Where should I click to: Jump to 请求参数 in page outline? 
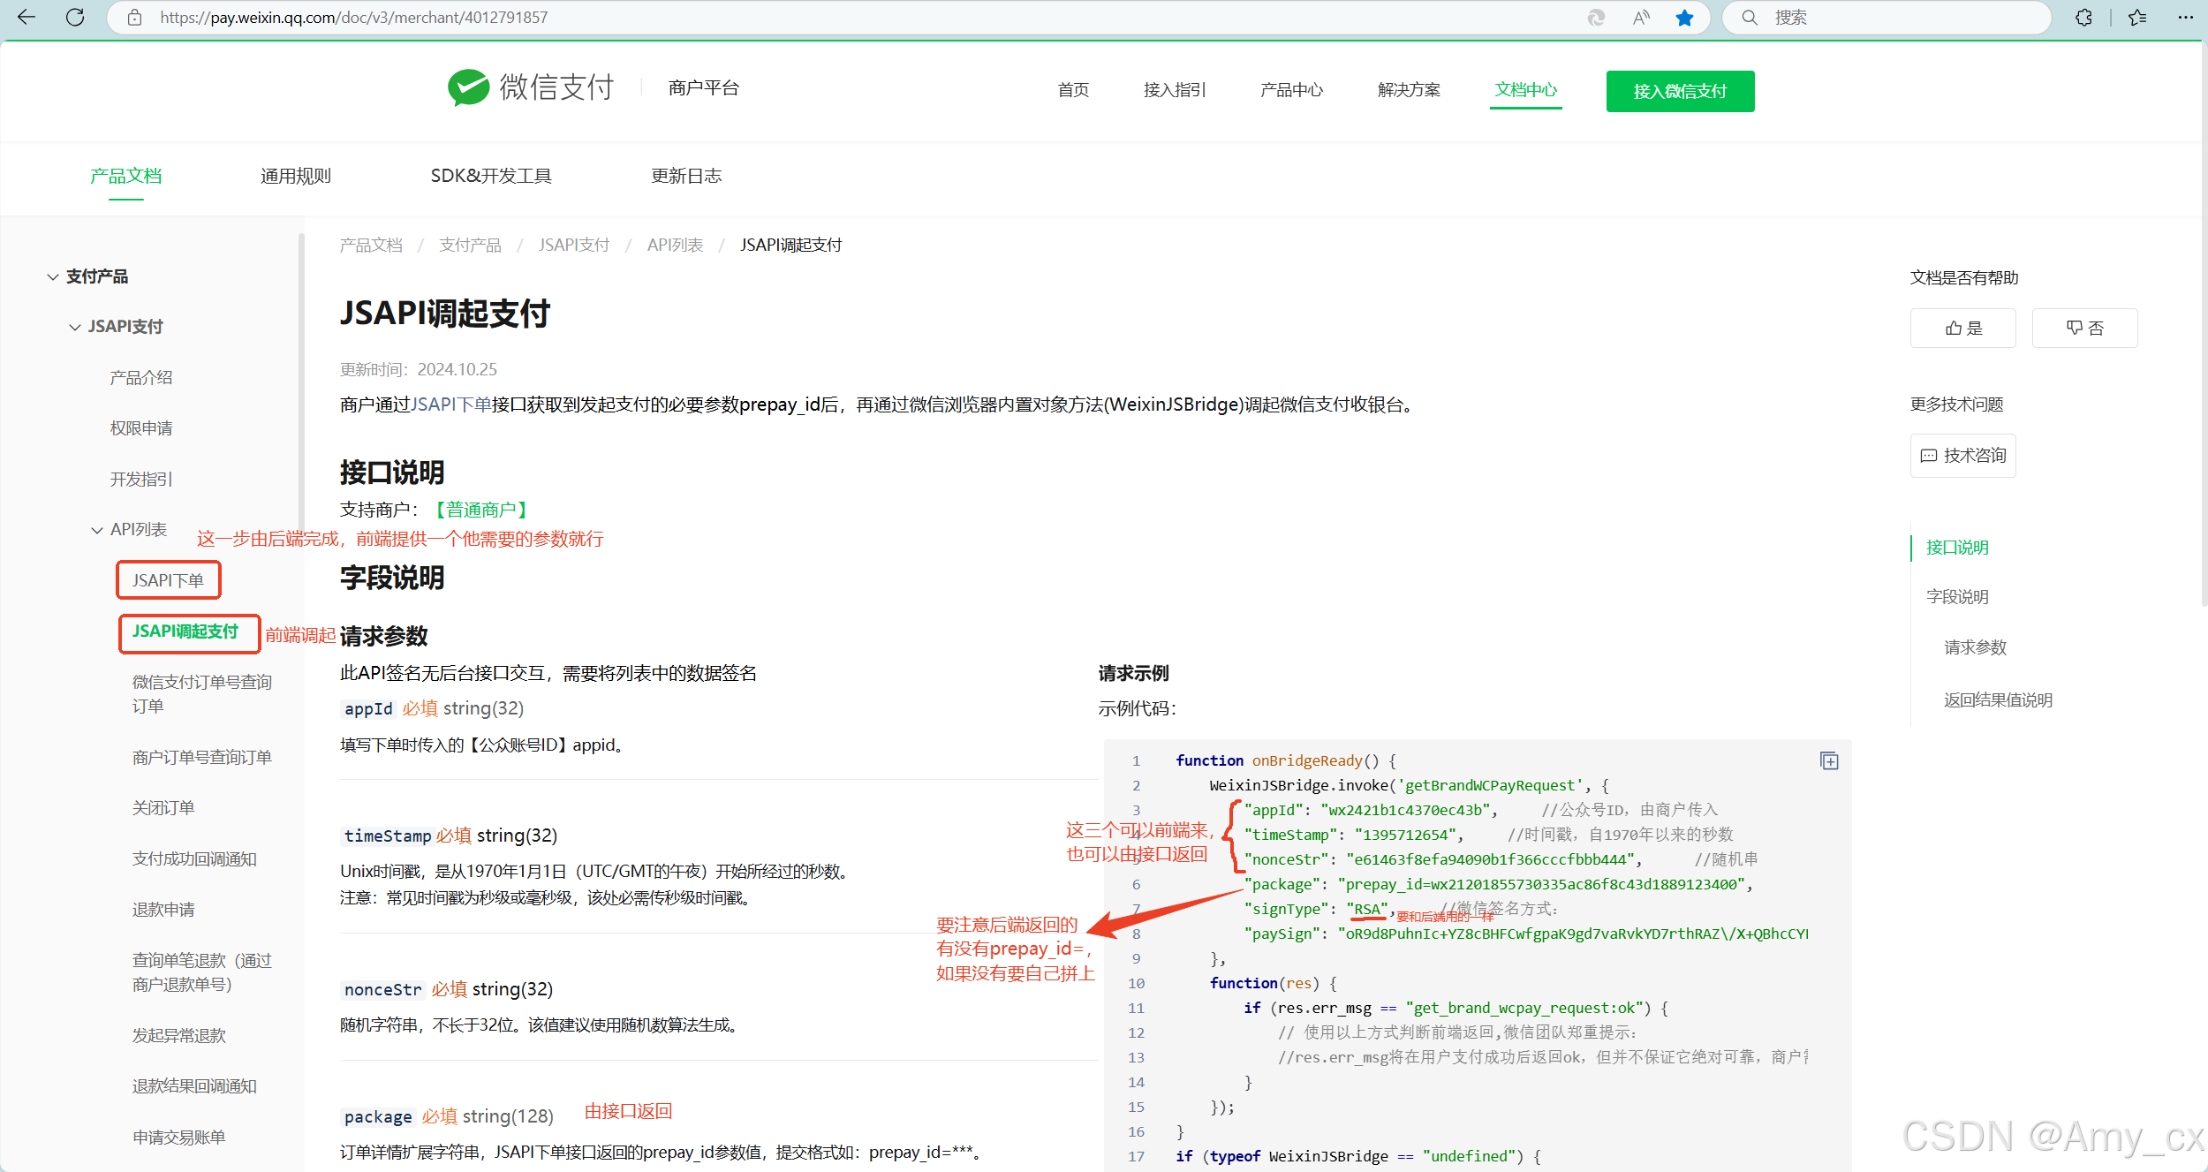tap(1975, 647)
